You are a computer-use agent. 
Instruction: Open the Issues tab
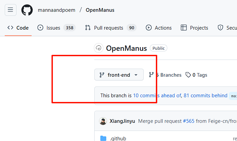56,28
